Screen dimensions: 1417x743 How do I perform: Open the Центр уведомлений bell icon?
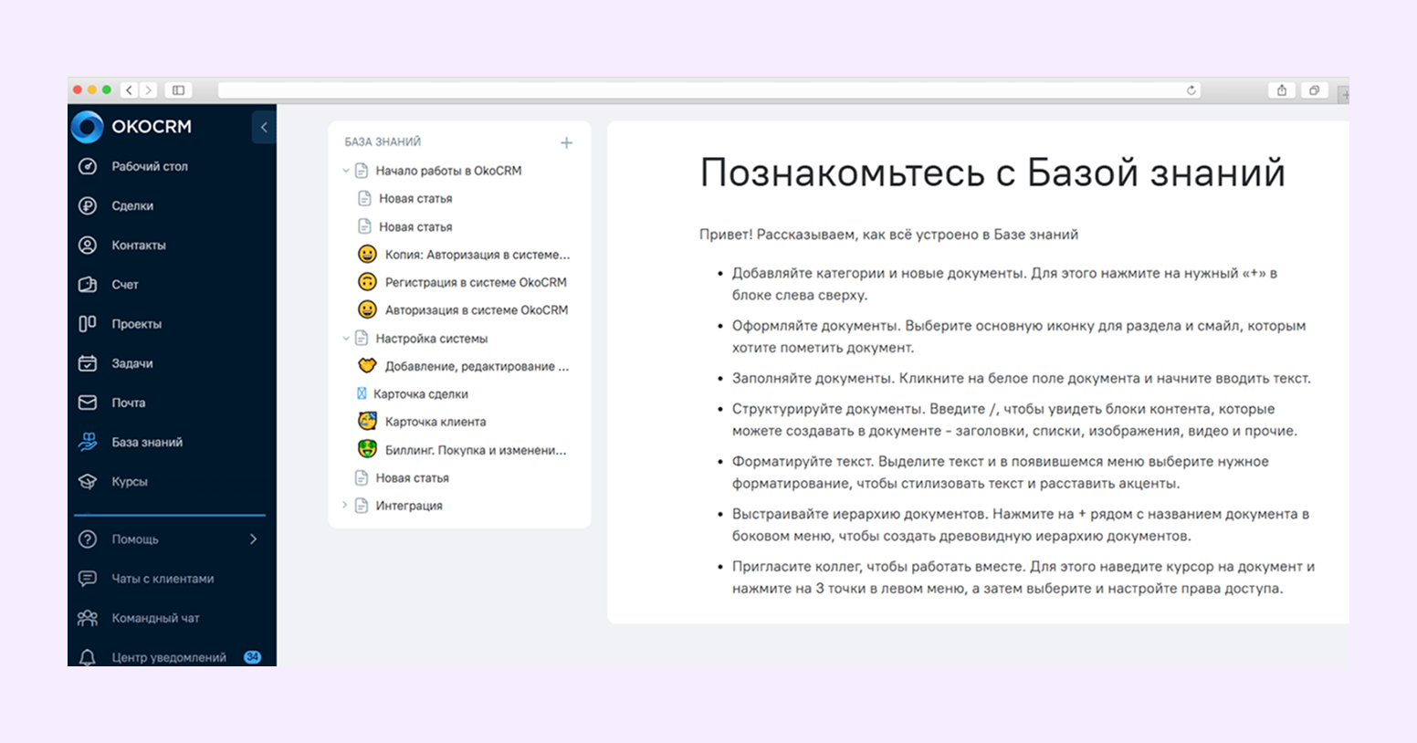(x=88, y=656)
